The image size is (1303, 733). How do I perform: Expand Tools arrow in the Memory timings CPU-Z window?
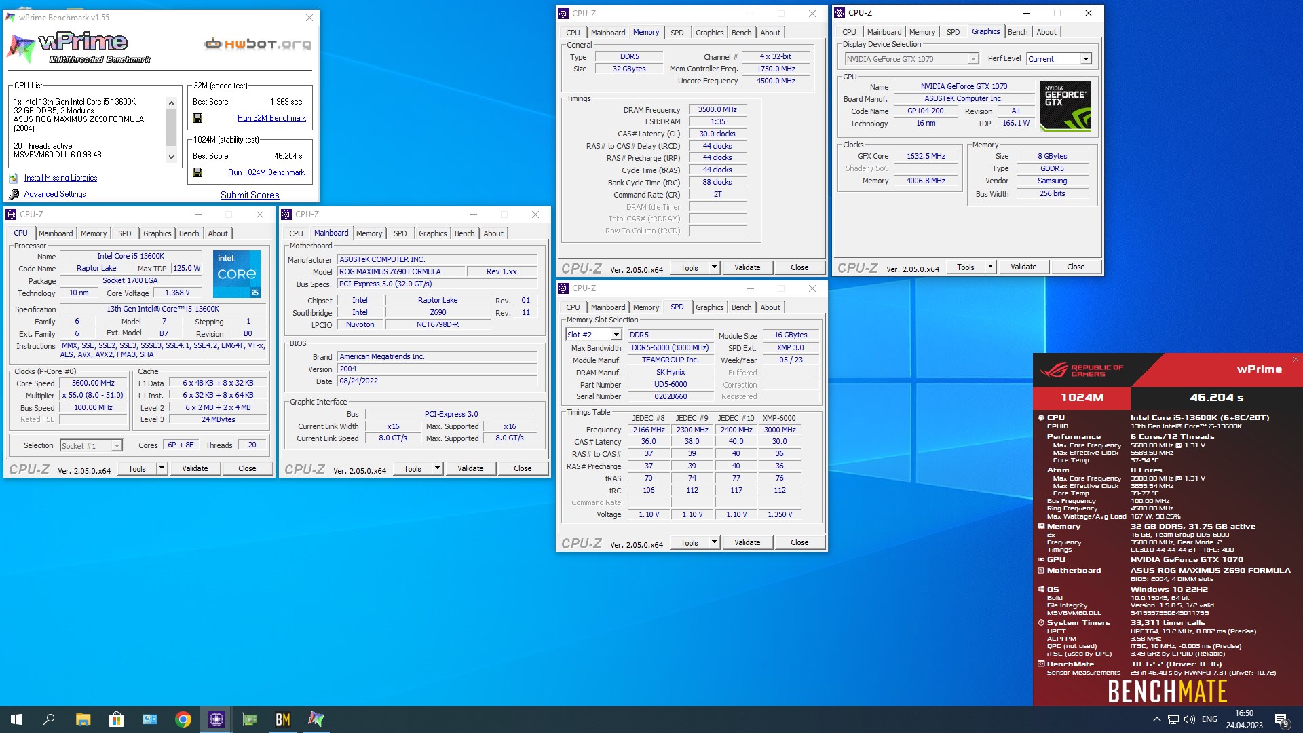[714, 267]
